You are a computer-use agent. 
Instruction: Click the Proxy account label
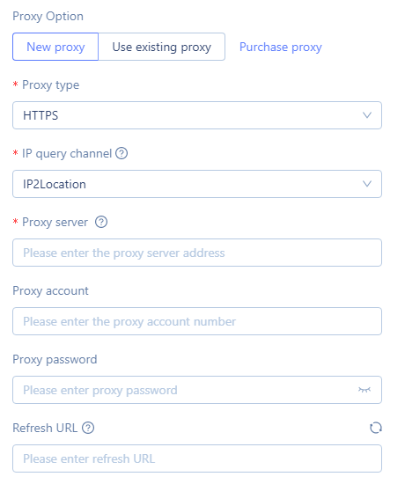(x=51, y=290)
